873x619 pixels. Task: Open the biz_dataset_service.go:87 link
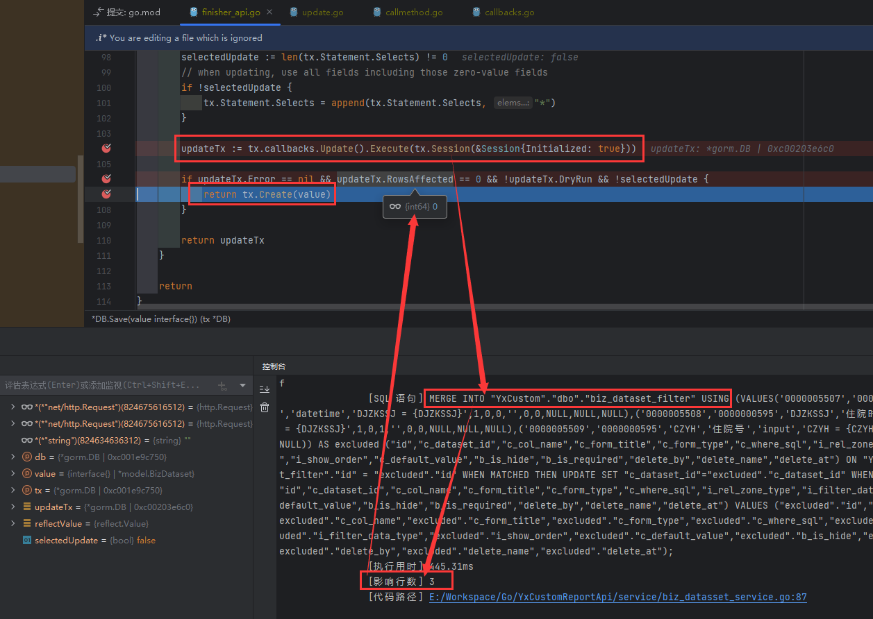tap(617, 597)
